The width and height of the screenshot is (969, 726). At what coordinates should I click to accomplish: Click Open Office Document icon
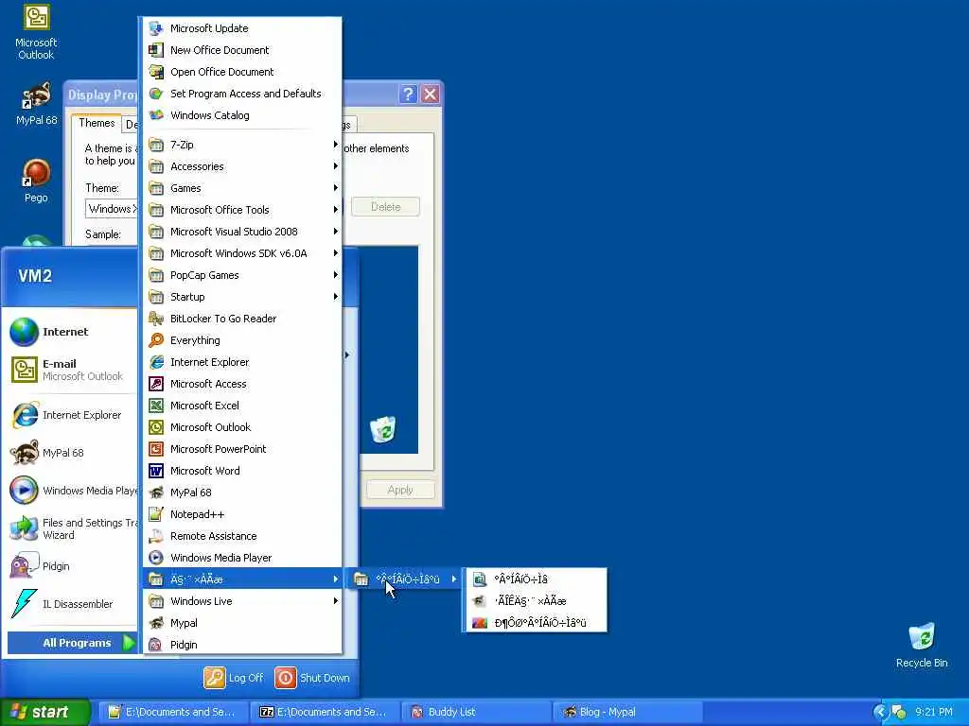[156, 72]
